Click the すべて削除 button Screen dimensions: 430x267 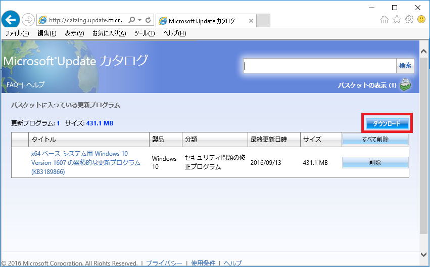375,140
